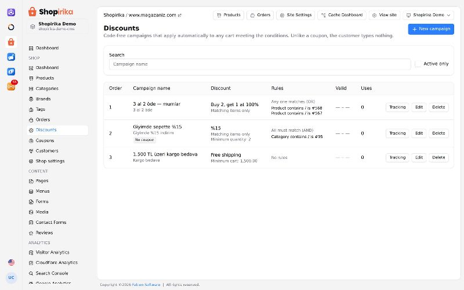This screenshot has height=290, width=464.
Task: Open Cache Dashboard from top bar
Action: (342, 15)
